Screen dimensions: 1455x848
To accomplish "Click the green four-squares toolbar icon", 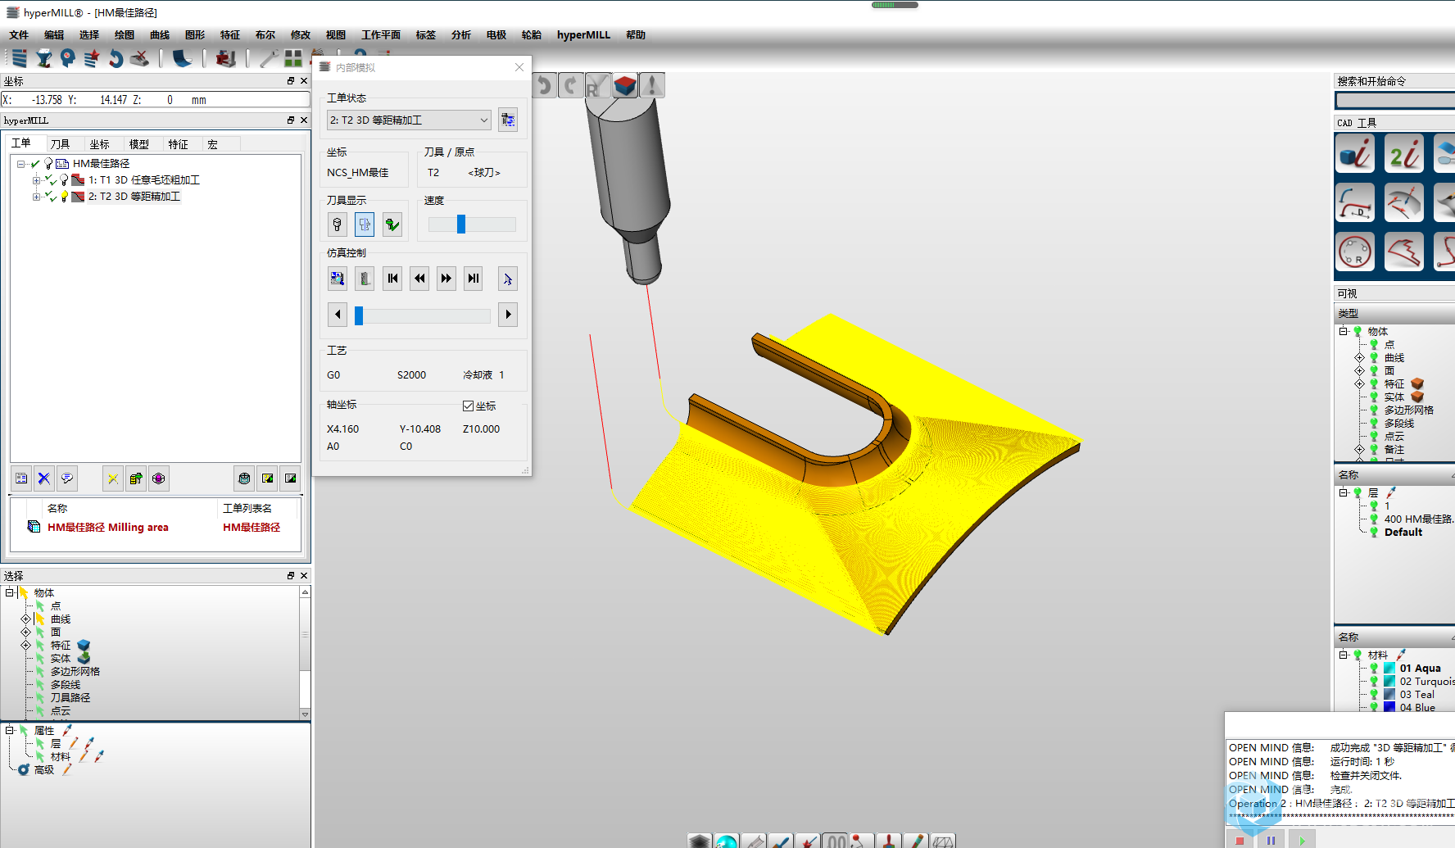I will [293, 58].
